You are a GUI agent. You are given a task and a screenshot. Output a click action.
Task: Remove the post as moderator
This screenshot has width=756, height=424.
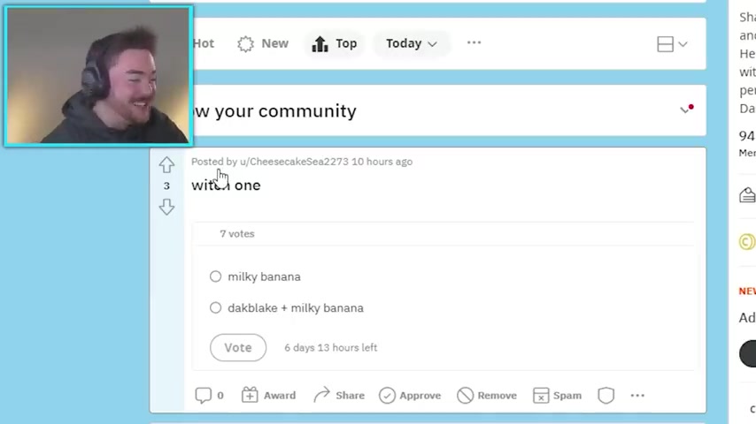point(487,395)
